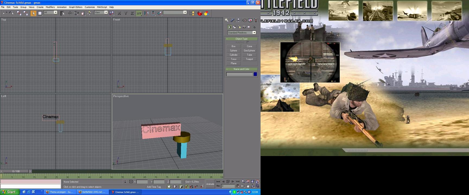The width and height of the screenshot is (469, 195).
Task: Click the Arc Rotate viewport icon
Action: click(x=253, y=186)
